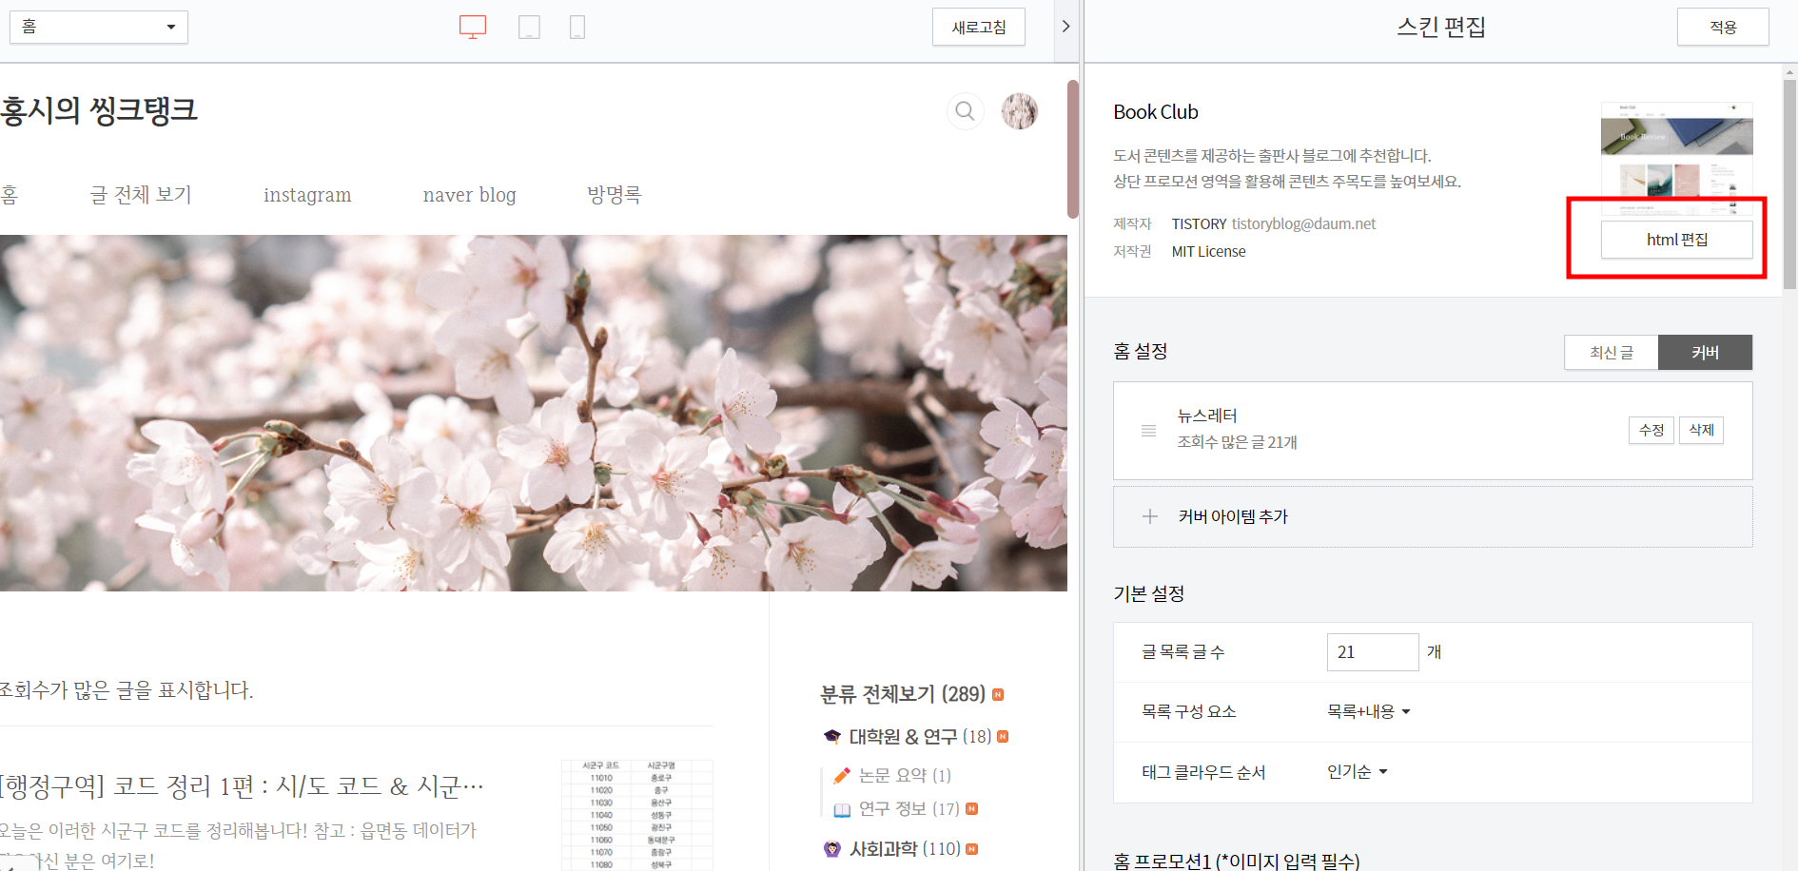1798x871 pixels.
Task: Select desktop preview mode icon
Action: pos(473,27)
